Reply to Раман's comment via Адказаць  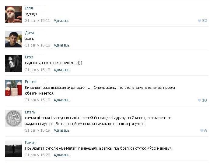click(x=61, y=155)
